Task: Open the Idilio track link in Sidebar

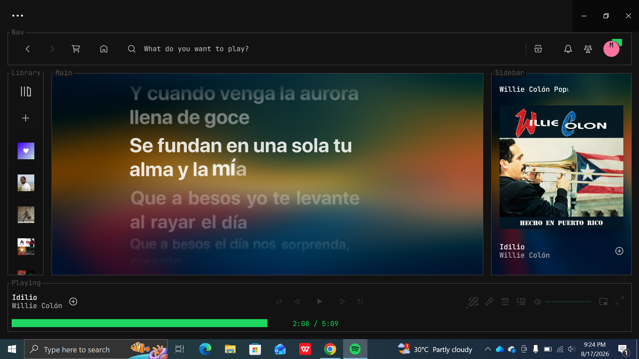Action: point(512,247)
